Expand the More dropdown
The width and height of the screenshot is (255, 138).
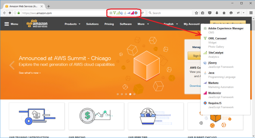143,24
